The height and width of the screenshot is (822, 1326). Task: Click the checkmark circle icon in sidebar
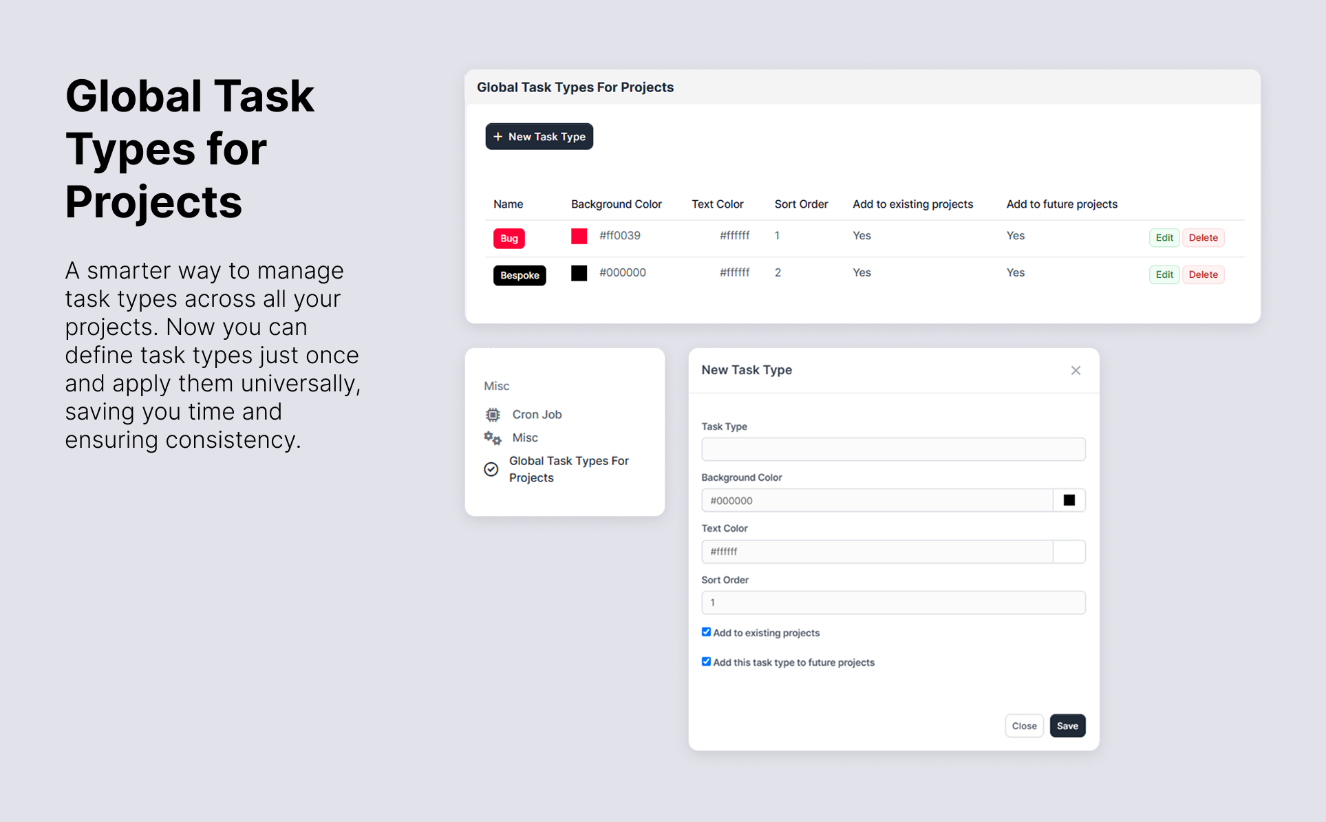(491, 469)
